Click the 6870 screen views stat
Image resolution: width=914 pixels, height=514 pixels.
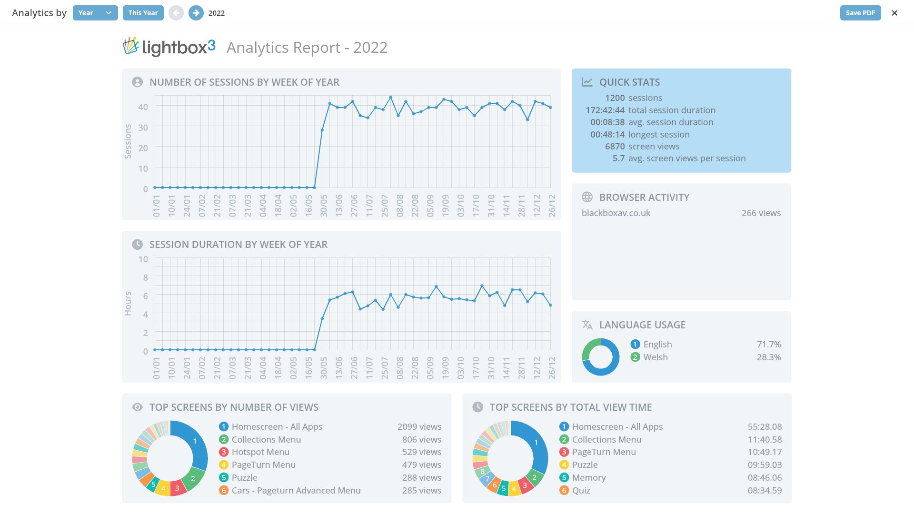642,147
